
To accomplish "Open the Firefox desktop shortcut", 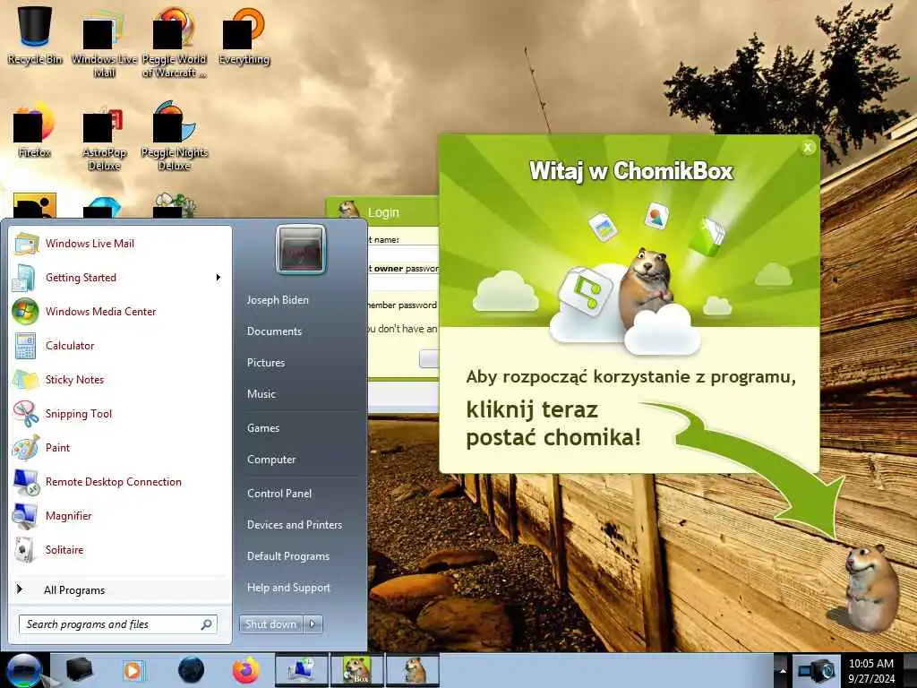I will (34, 131).
